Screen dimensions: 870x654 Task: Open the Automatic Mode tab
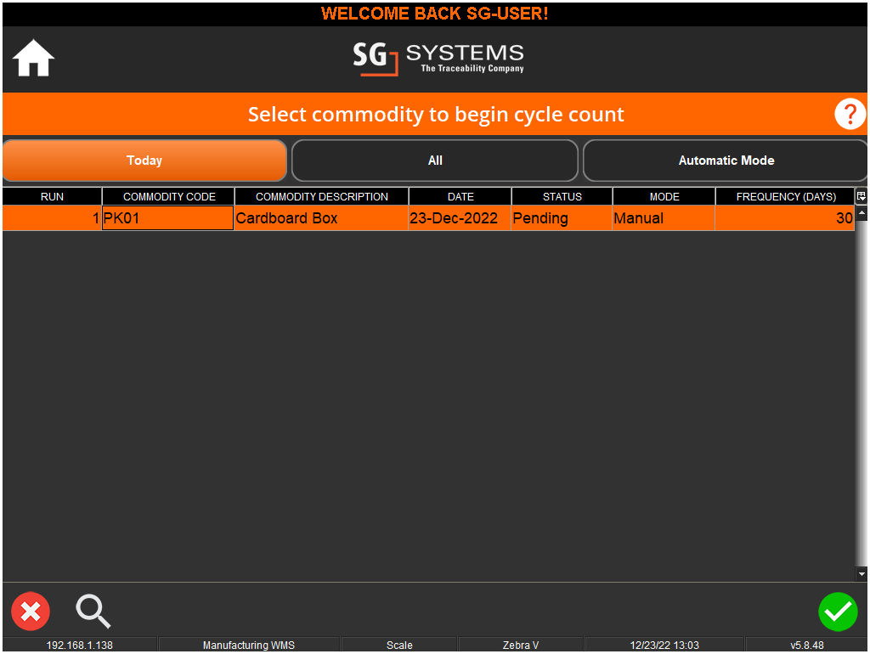click(726, 160)
